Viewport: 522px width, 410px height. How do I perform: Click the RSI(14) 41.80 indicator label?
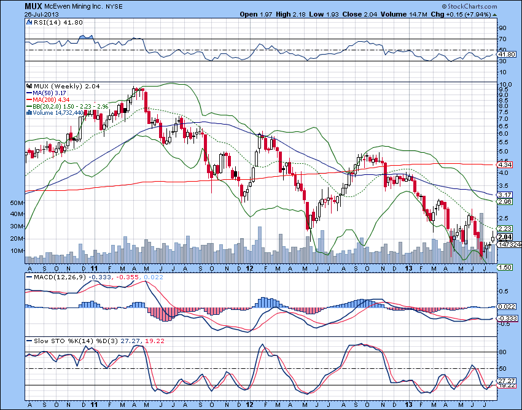[x=57, y=22]
